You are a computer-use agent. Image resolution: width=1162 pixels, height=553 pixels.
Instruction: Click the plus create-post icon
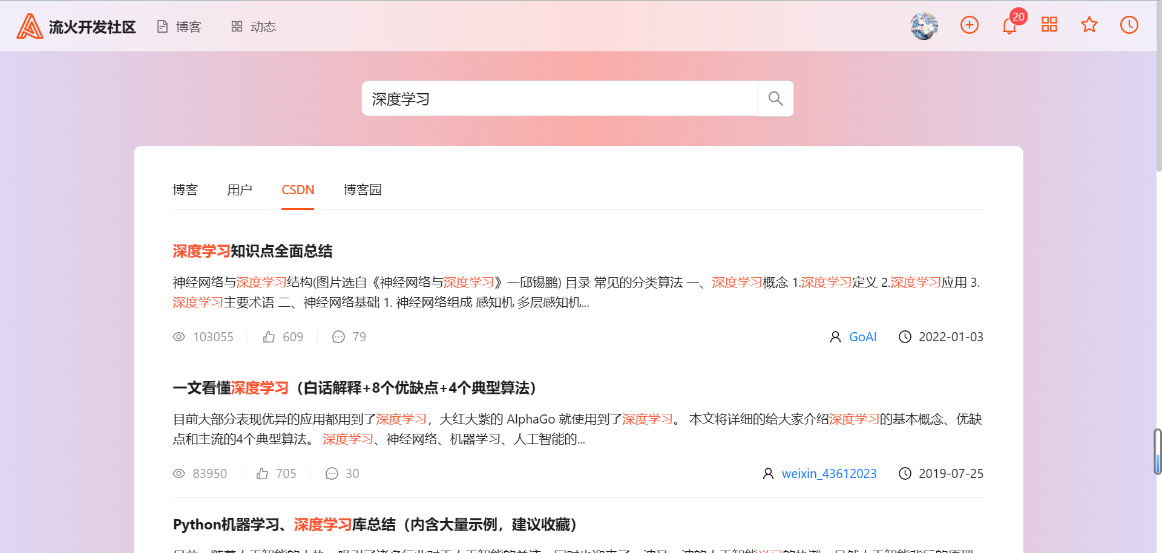coord(970,25)
